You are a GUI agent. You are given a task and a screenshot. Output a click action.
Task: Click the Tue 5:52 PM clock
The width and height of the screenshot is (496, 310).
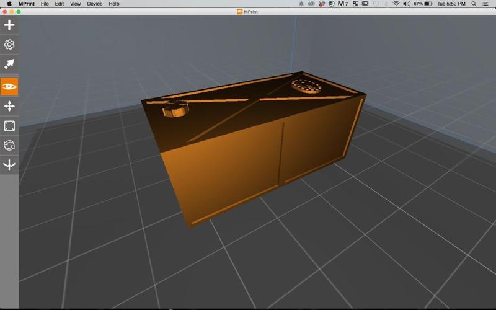[451, 4]
